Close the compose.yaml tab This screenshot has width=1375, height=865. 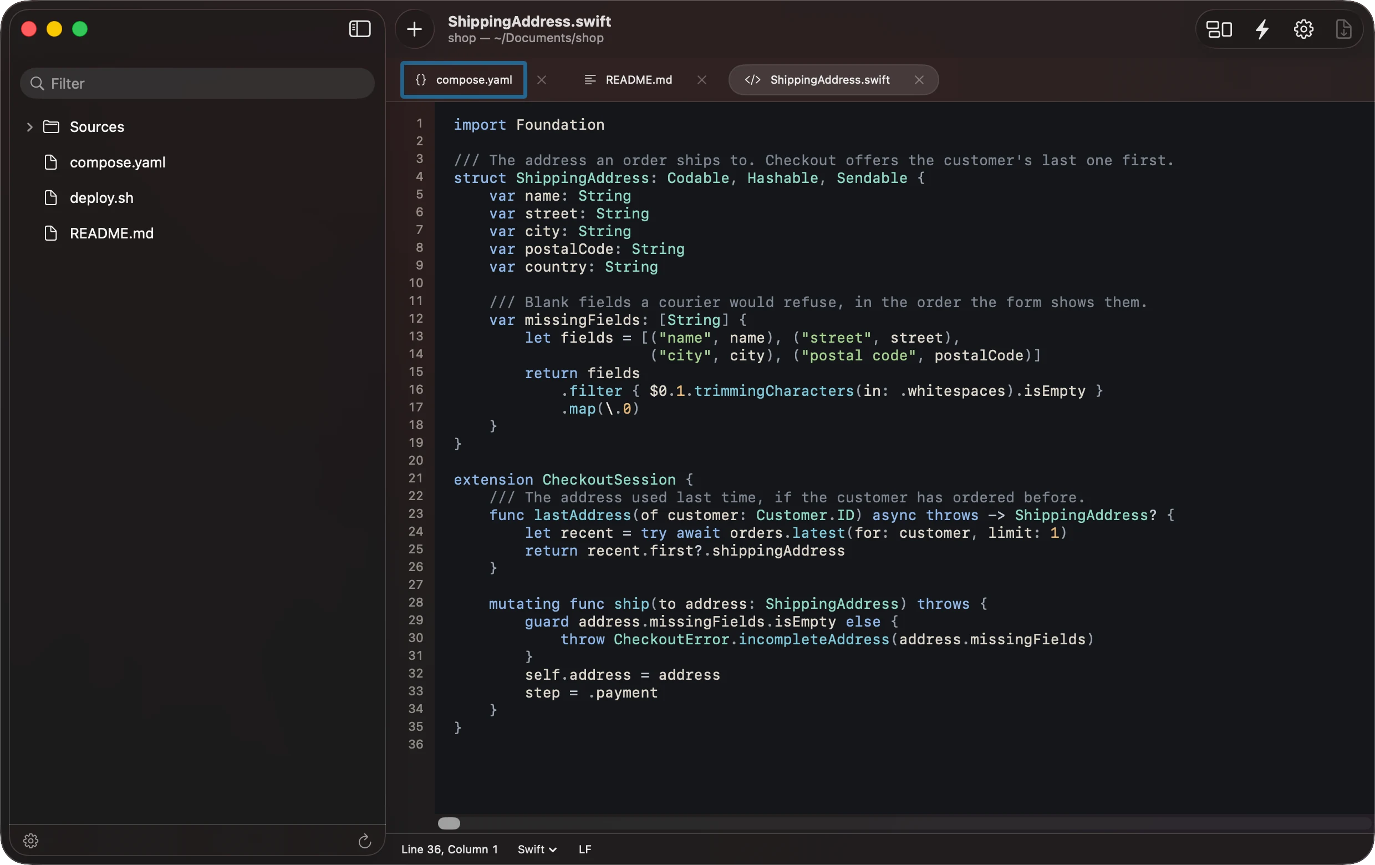pyautogui.click(x=541, y=80)
